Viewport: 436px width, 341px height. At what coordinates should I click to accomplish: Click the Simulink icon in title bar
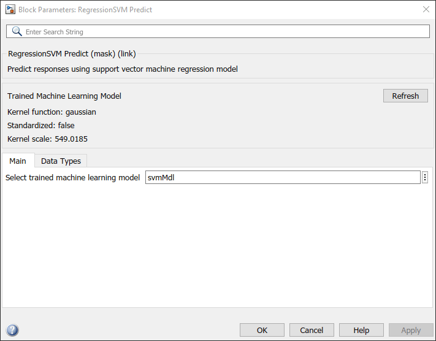tap(10, 10)
